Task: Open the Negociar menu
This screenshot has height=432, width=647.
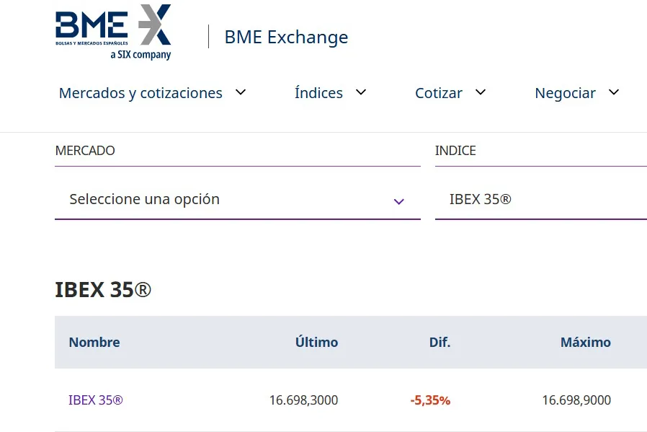Action: coord(565,92)
